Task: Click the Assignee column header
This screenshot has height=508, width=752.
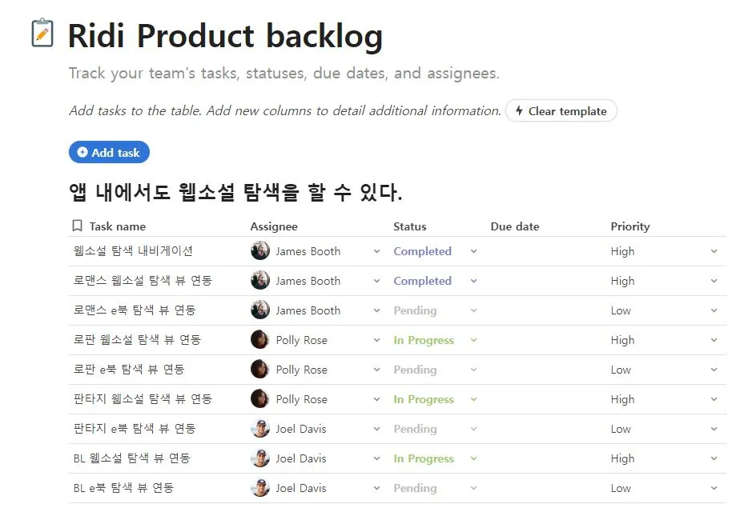Action: [x=274, y=226]
